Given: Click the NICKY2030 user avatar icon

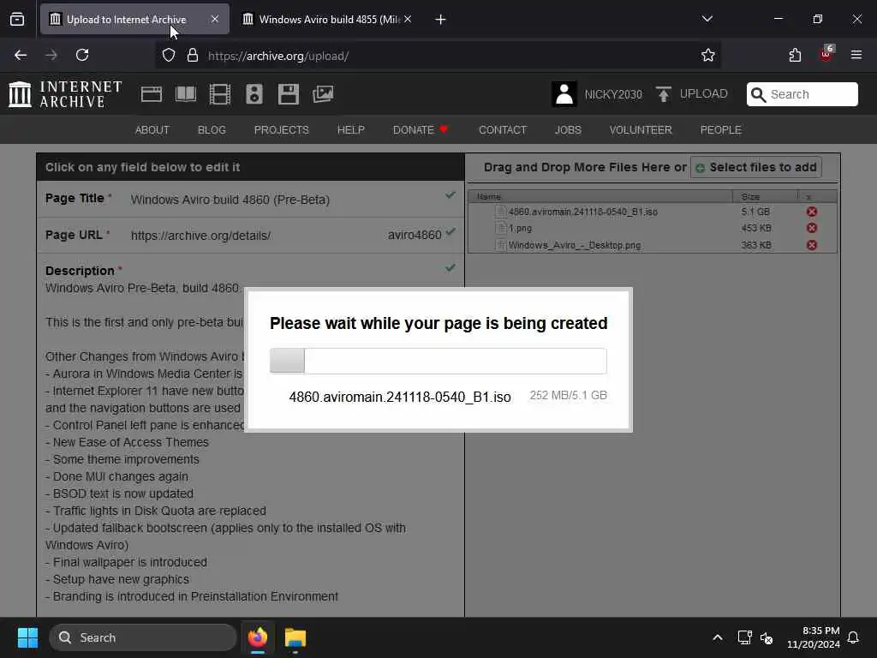Looking at the screenshot, I should click(x=564, y=94).
